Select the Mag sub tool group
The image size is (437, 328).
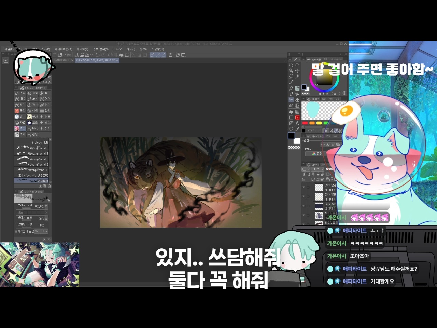coord(32,128)
